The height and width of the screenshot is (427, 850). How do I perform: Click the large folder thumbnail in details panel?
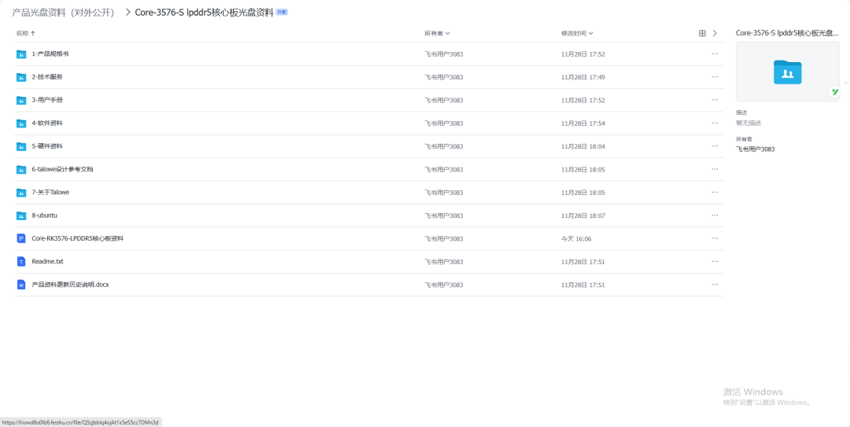coord(788,72)
